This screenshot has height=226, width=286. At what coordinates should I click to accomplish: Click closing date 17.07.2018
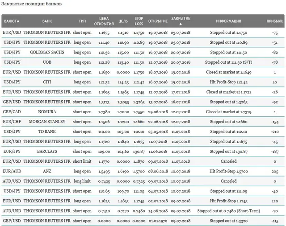[x=181, y=92]
